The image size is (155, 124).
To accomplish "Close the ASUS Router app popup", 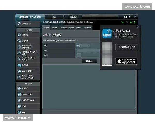I will pos(138,27).
